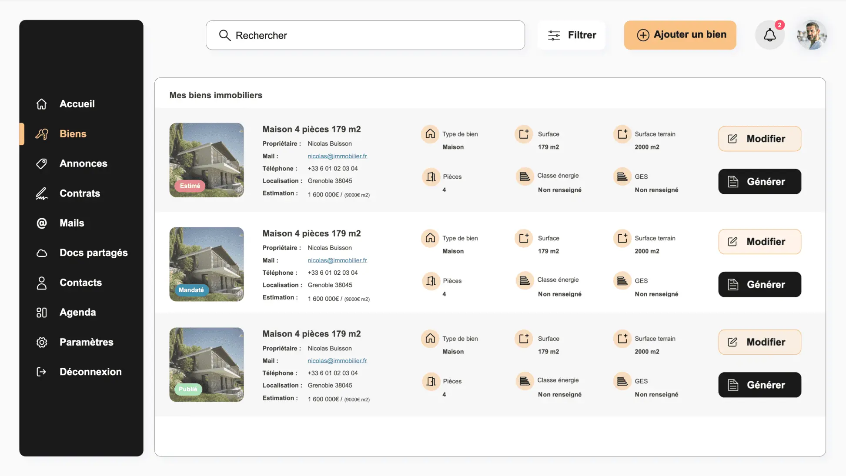Go to the Contacts section
The image size is (846, 476).
coord(80,283)
